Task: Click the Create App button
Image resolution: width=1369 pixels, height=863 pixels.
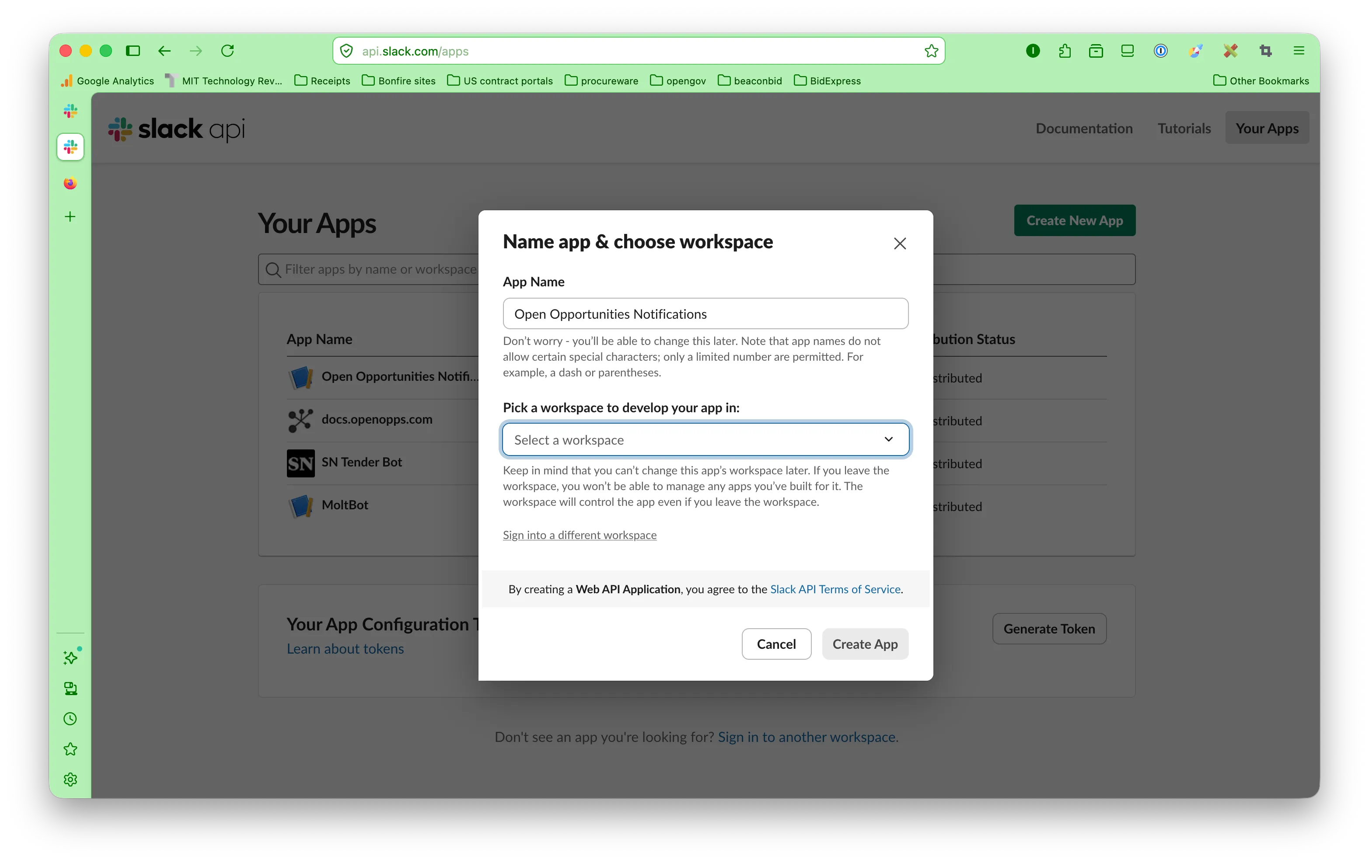Action: (865, 644)
